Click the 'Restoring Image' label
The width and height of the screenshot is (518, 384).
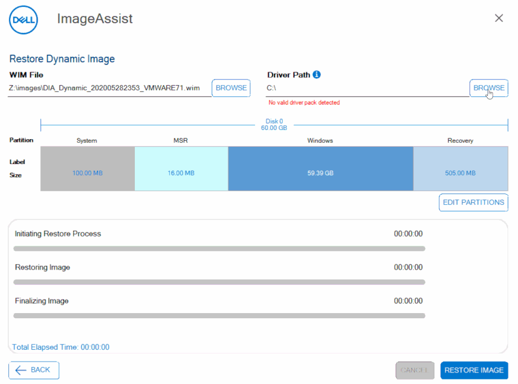tap(43, 268)
